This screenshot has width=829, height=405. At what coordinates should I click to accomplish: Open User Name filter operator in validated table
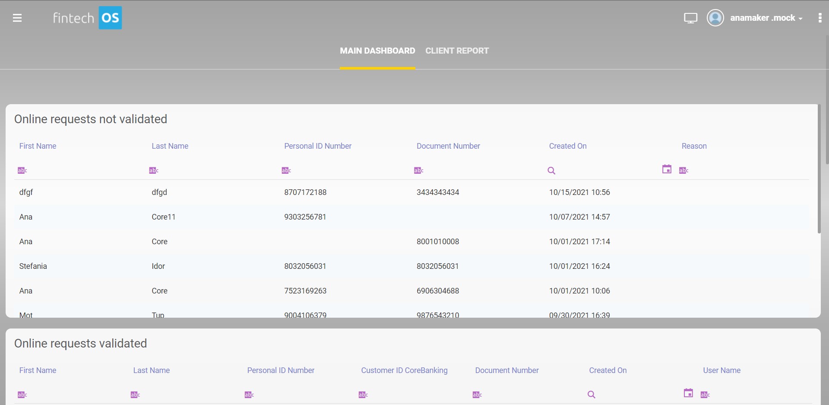tap(705, 395)
